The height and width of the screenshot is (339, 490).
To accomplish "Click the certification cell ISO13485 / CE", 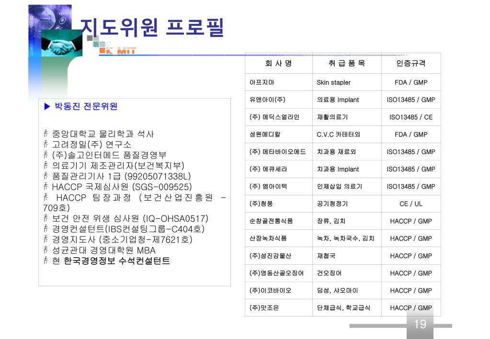I will pos(411,117).
